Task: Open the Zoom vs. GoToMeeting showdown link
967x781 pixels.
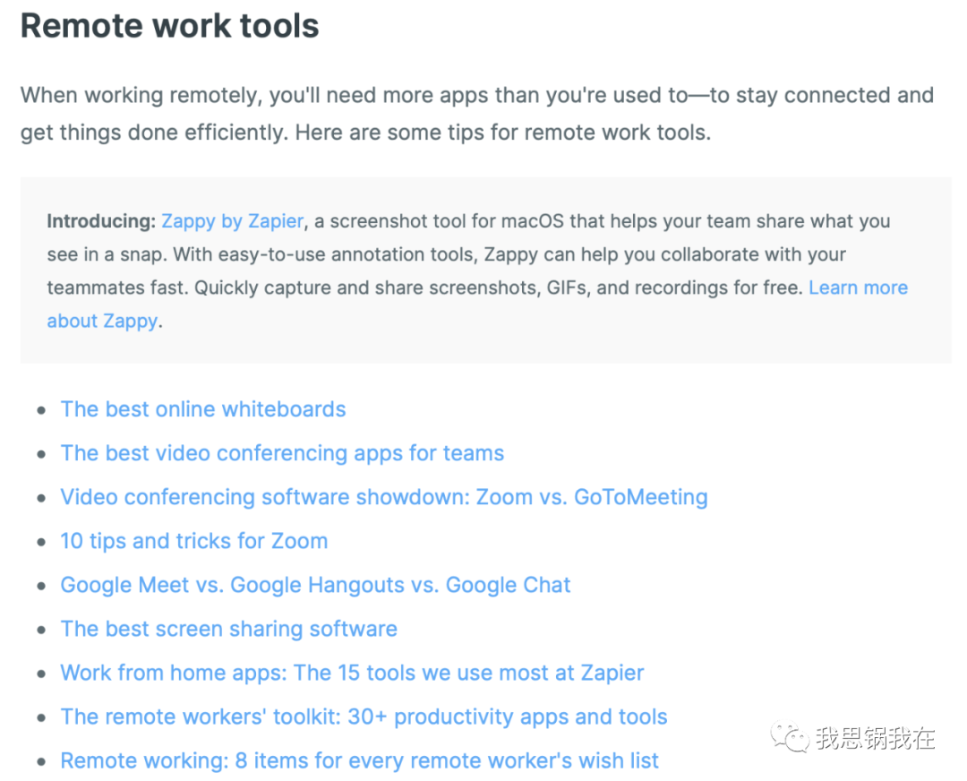Action: [383, 497]
